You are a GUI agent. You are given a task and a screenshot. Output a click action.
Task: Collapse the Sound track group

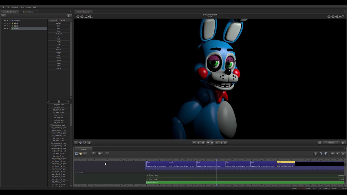tap(75, 173)
